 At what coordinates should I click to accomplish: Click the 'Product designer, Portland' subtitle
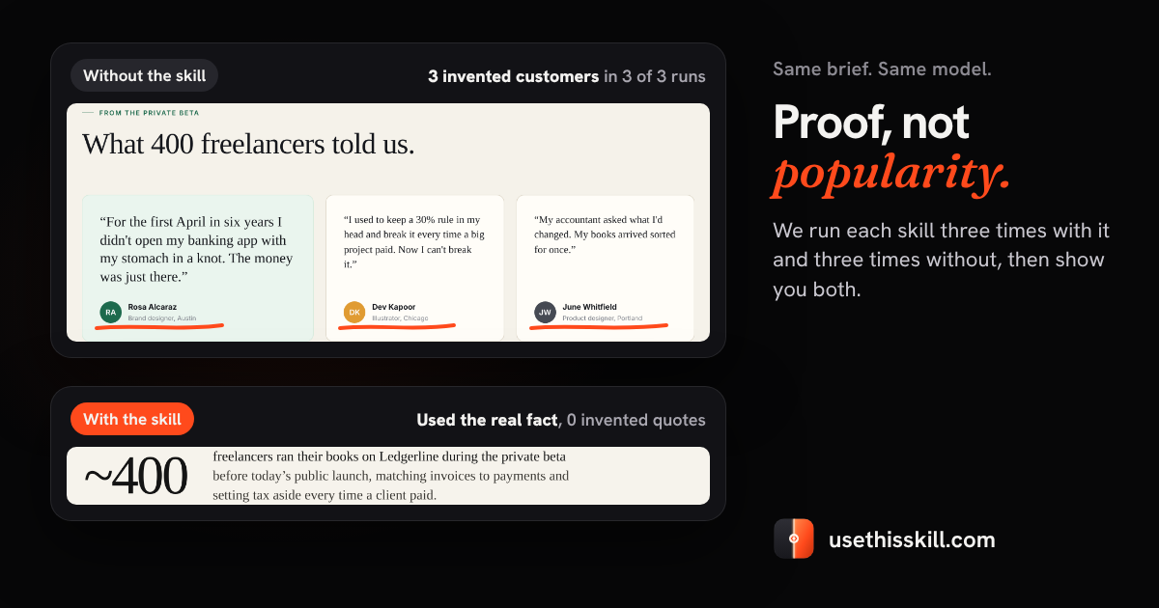(x=602, y=318)
